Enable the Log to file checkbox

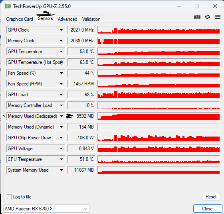coord(9,197)
